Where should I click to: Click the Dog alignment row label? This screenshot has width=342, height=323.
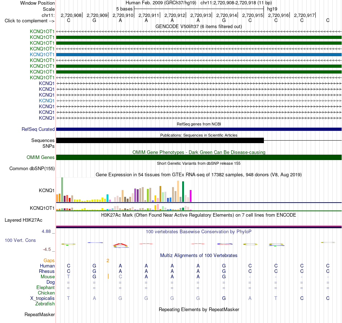[x=51, y=282]
